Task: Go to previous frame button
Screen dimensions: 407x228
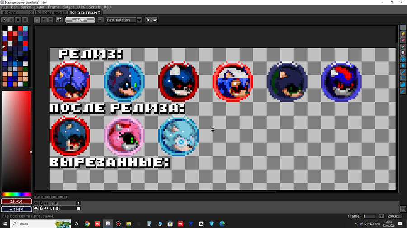Action: [x=44, y=197]
